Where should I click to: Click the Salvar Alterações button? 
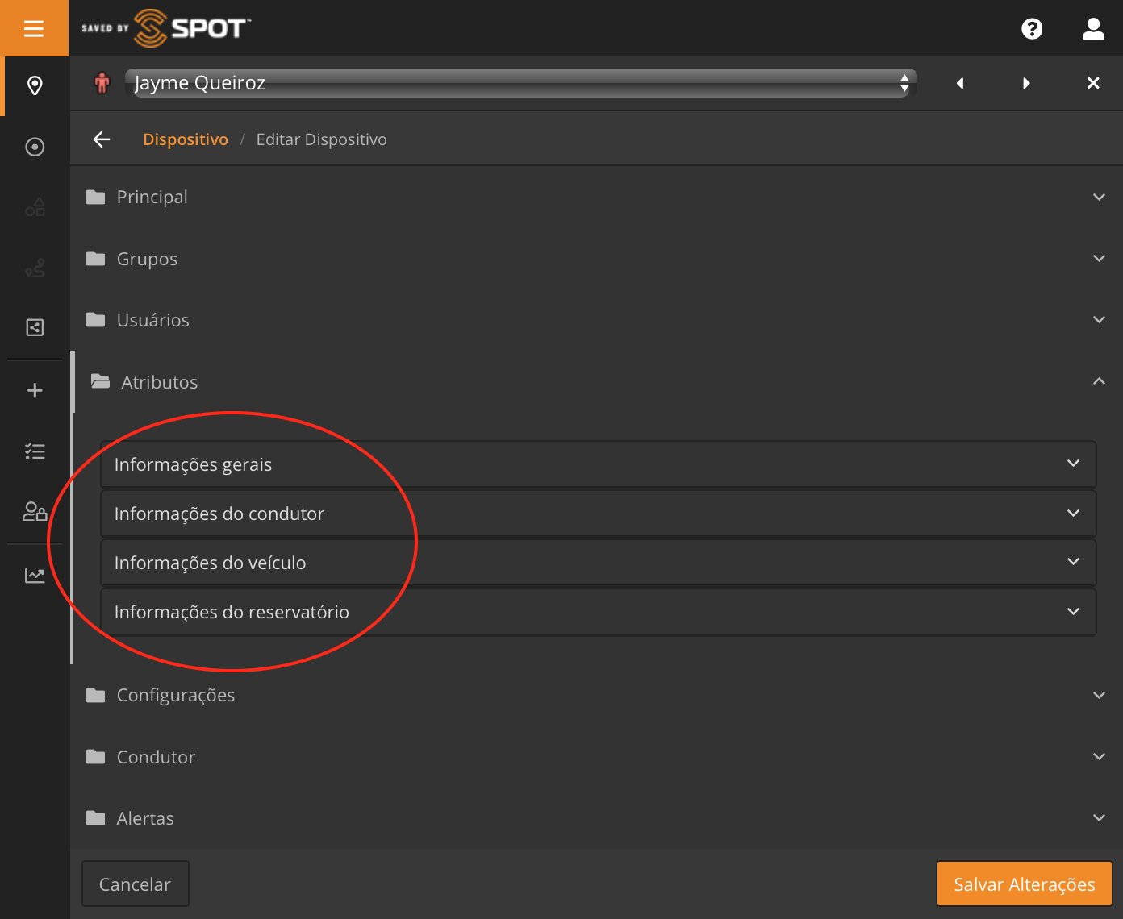point(1024,884)
